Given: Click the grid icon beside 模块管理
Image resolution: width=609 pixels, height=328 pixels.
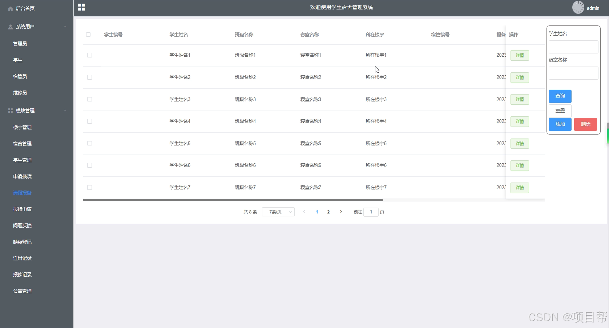Looking at the screenshot, I should tap(10, 111).
